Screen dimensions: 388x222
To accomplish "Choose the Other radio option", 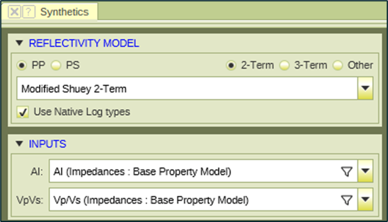I will tap(338, 65).
